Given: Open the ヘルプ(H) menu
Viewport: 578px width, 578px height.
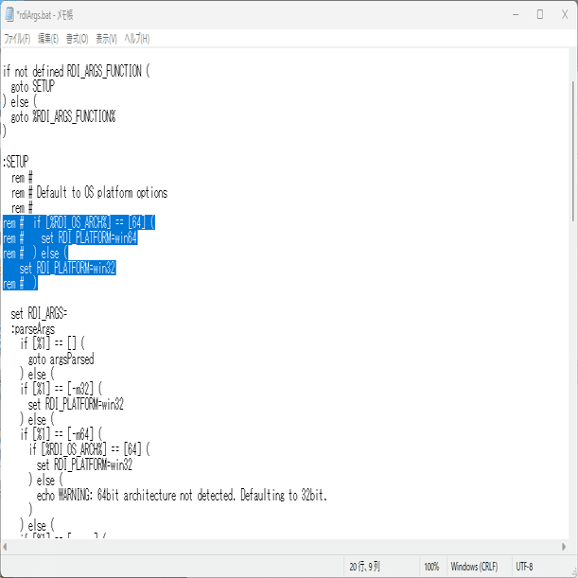Looking at the screenshot, I should (137, 39).
